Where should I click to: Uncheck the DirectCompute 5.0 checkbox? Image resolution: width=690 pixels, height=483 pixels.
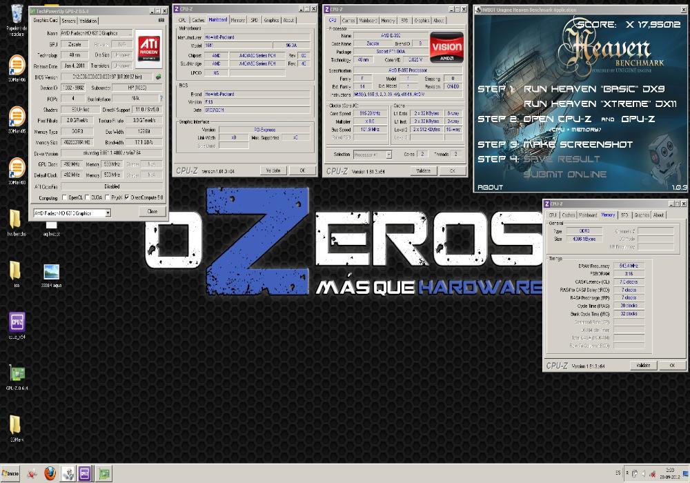[127, 197]
